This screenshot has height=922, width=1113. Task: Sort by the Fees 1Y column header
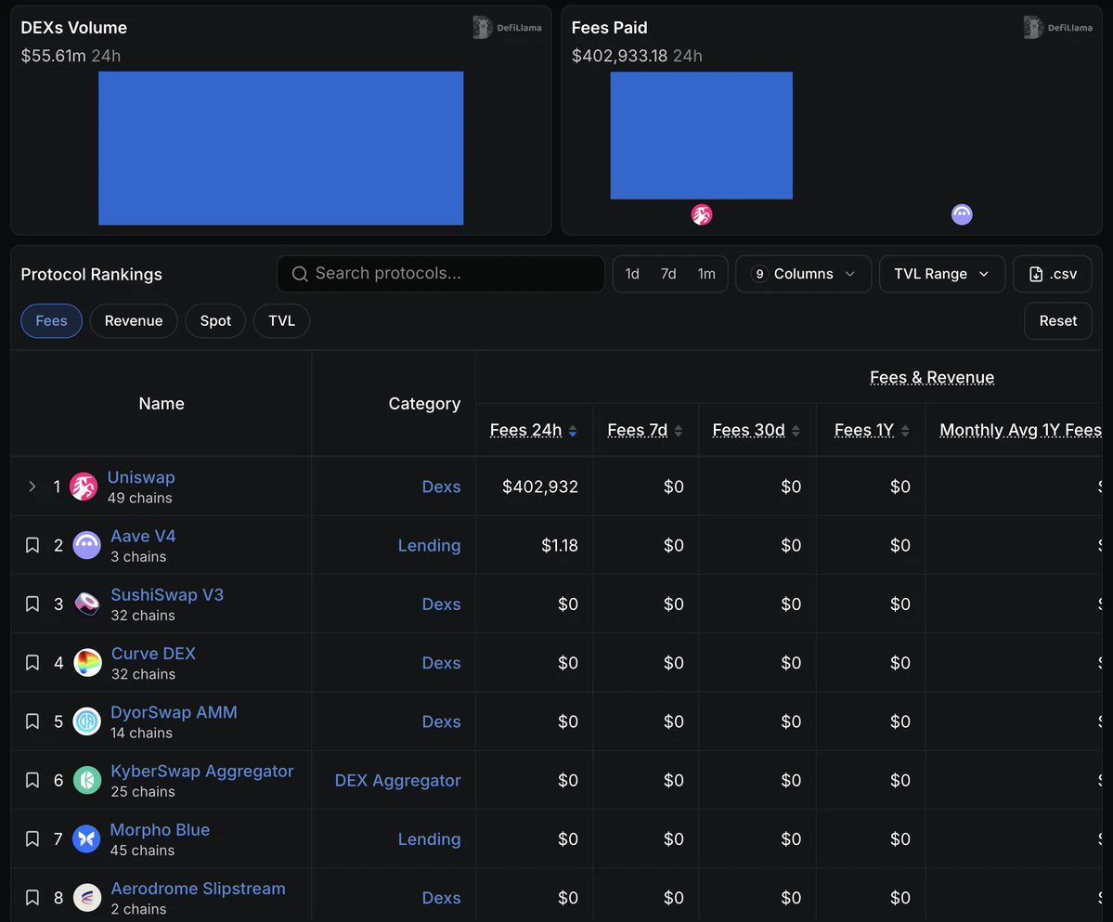tap(864, 431)
